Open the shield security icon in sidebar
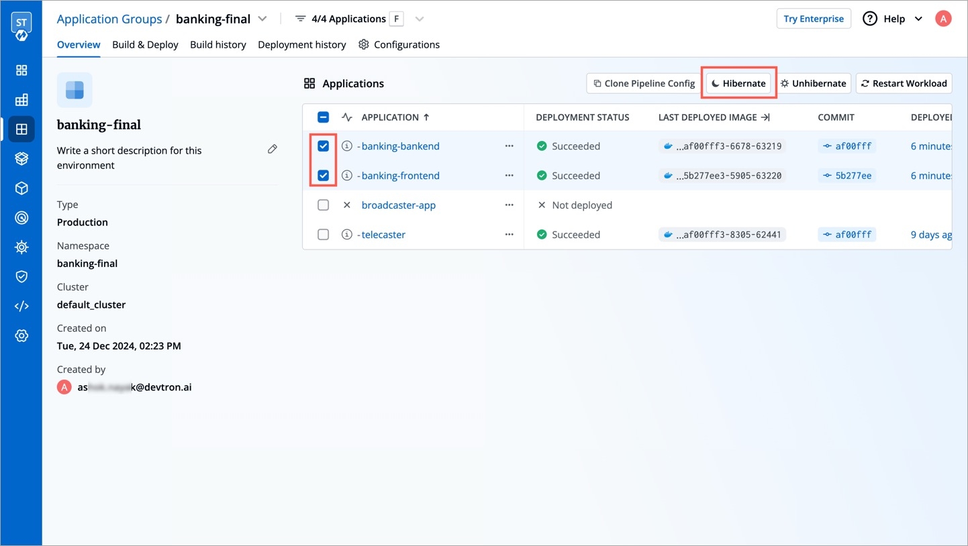This screenshot has height=546, width=968. (21, 276)
